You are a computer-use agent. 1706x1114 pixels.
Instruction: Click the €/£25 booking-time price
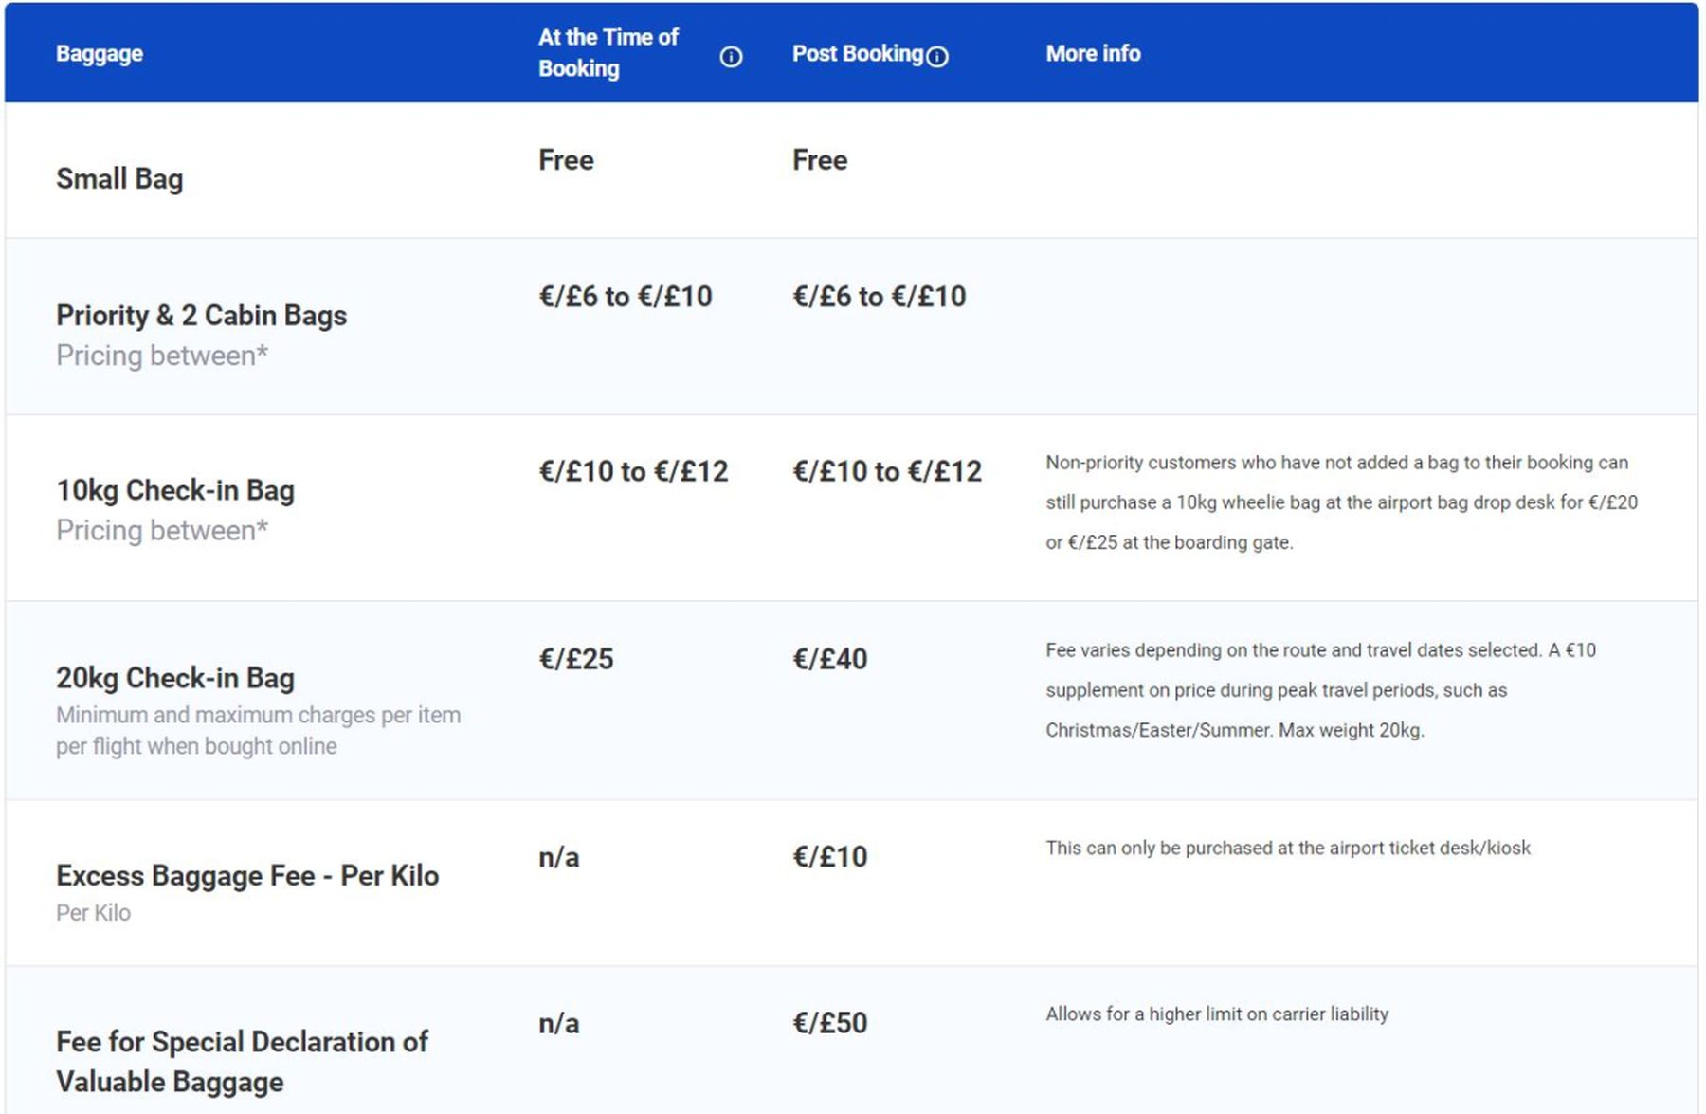tap(576, 659)
